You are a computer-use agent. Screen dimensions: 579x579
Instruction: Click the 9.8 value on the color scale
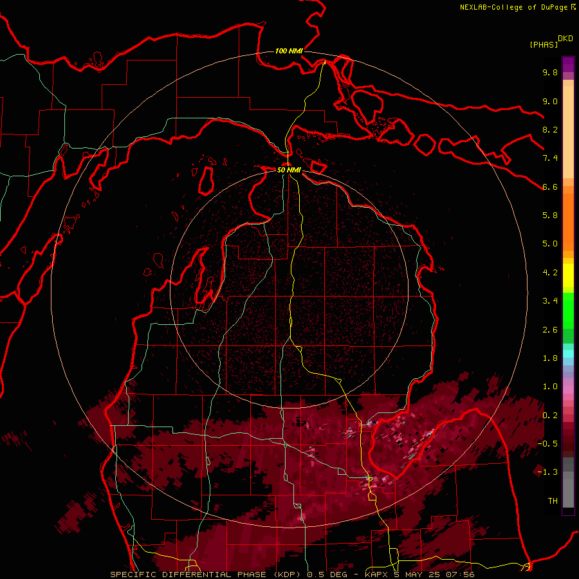pyautogui.click(x=550, y=72)
